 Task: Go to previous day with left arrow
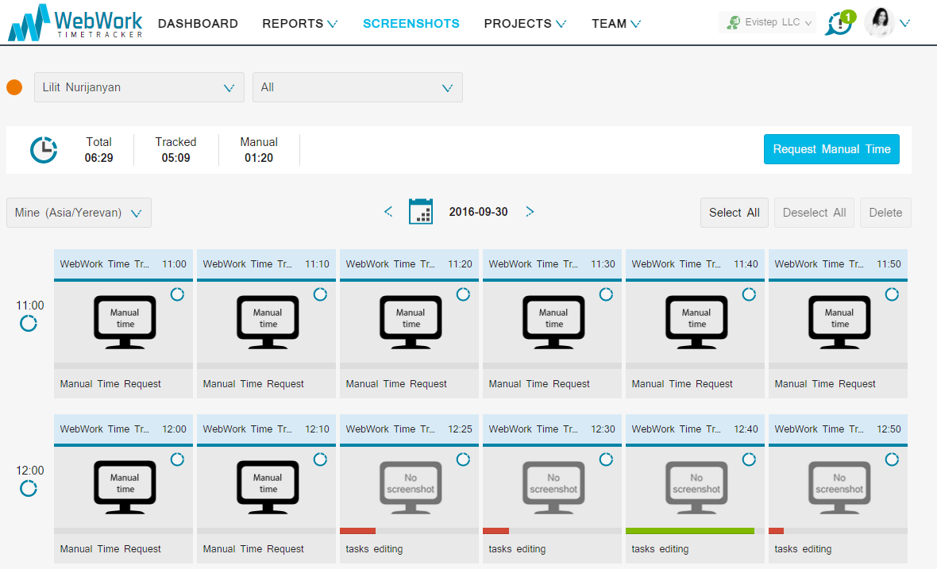pyautogui.click(x=388, y=212)
